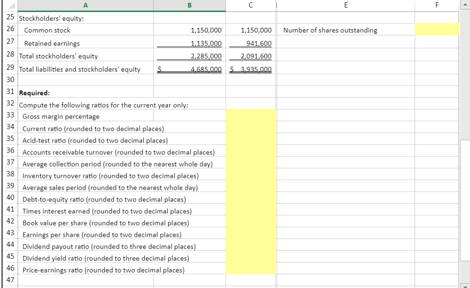
Task: Click the yellow cell for Price-earnings ratio
Action: click(250, 269)
